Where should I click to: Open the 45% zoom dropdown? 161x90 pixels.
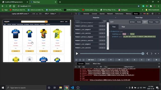tap(47, 13)
